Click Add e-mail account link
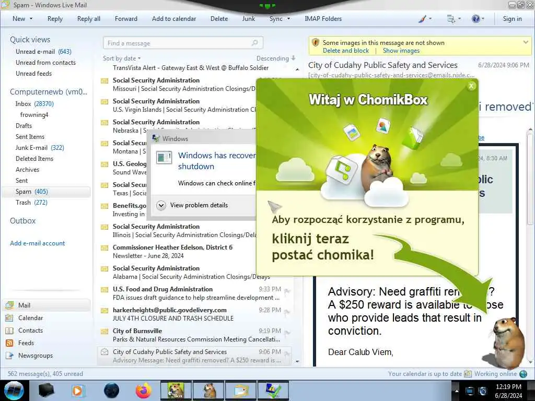Screen dimensions: 535x401 37,243
